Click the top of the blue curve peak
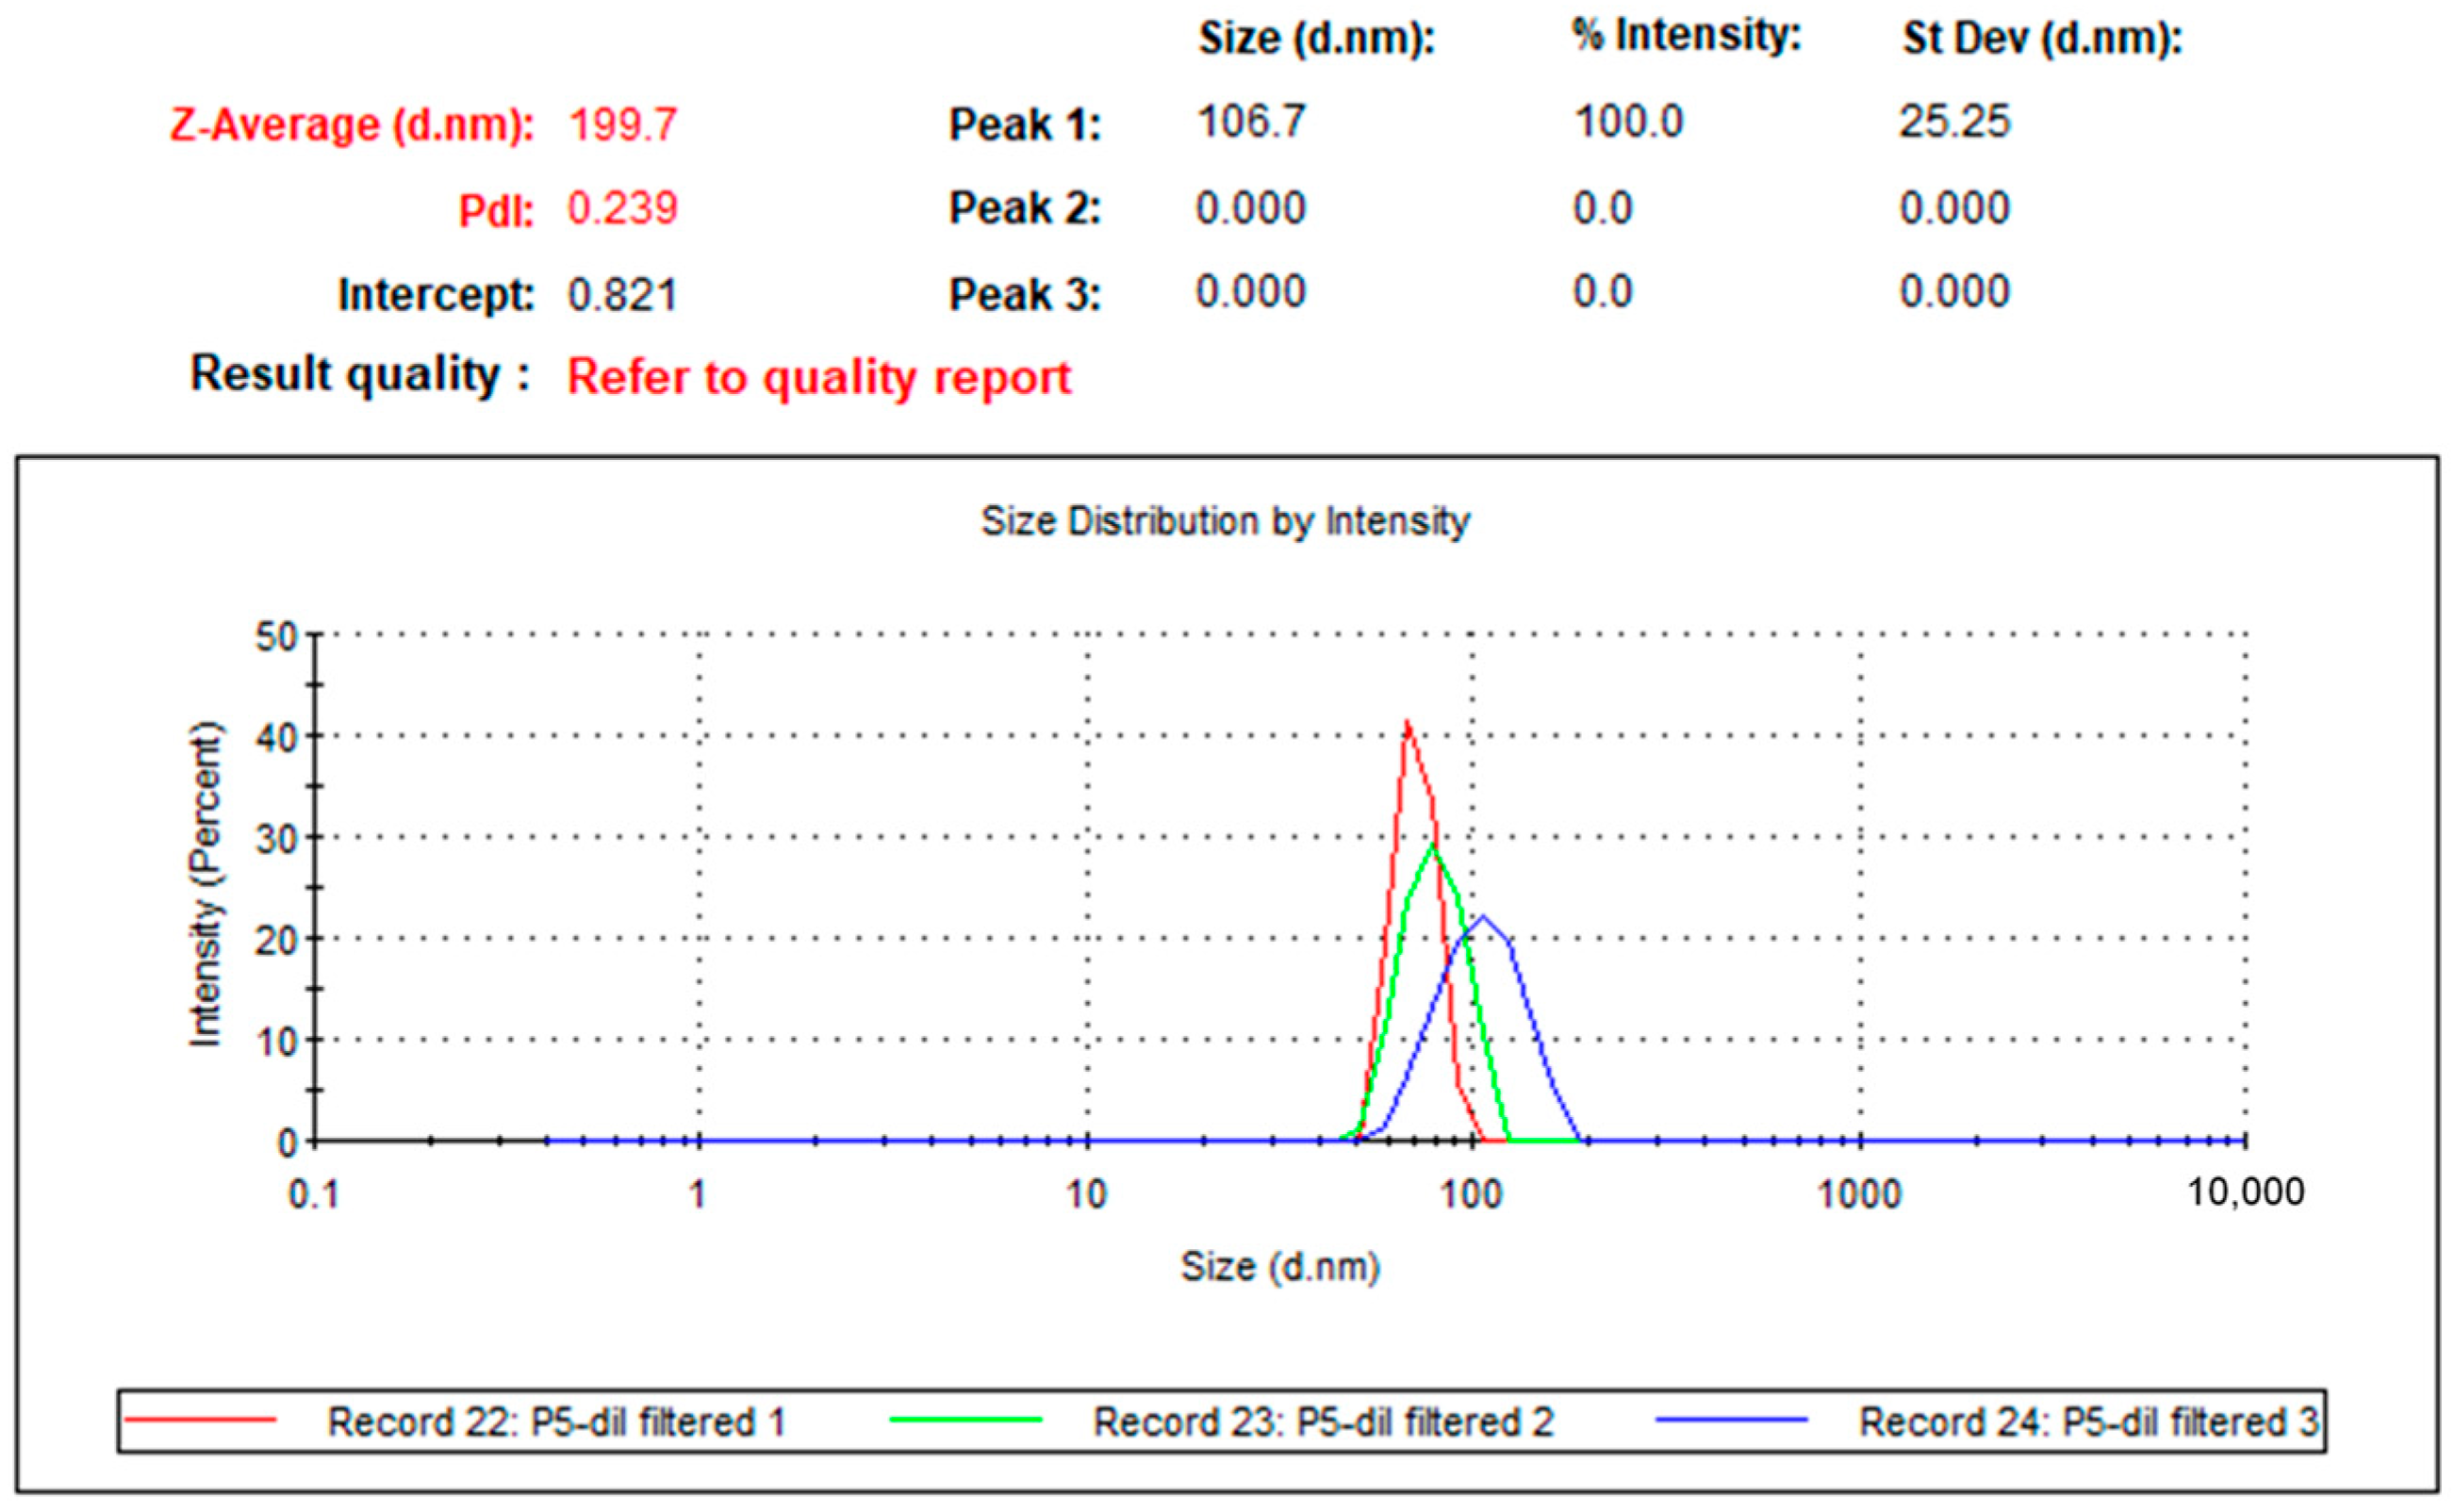The width and height of the screenshot is (2455, 1512). tap(1483, 916)
